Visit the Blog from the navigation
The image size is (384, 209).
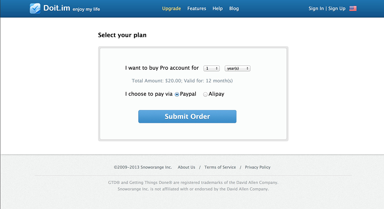tap(234, 9)
